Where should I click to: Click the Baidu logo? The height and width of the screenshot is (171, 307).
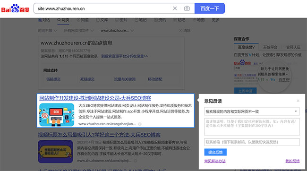pos(15,9)
